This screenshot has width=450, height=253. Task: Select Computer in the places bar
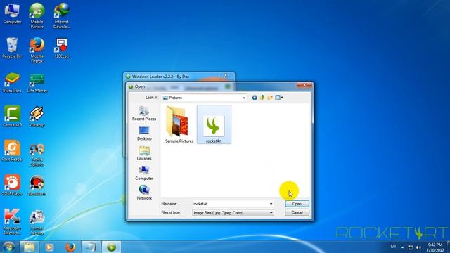pos(144,173)
